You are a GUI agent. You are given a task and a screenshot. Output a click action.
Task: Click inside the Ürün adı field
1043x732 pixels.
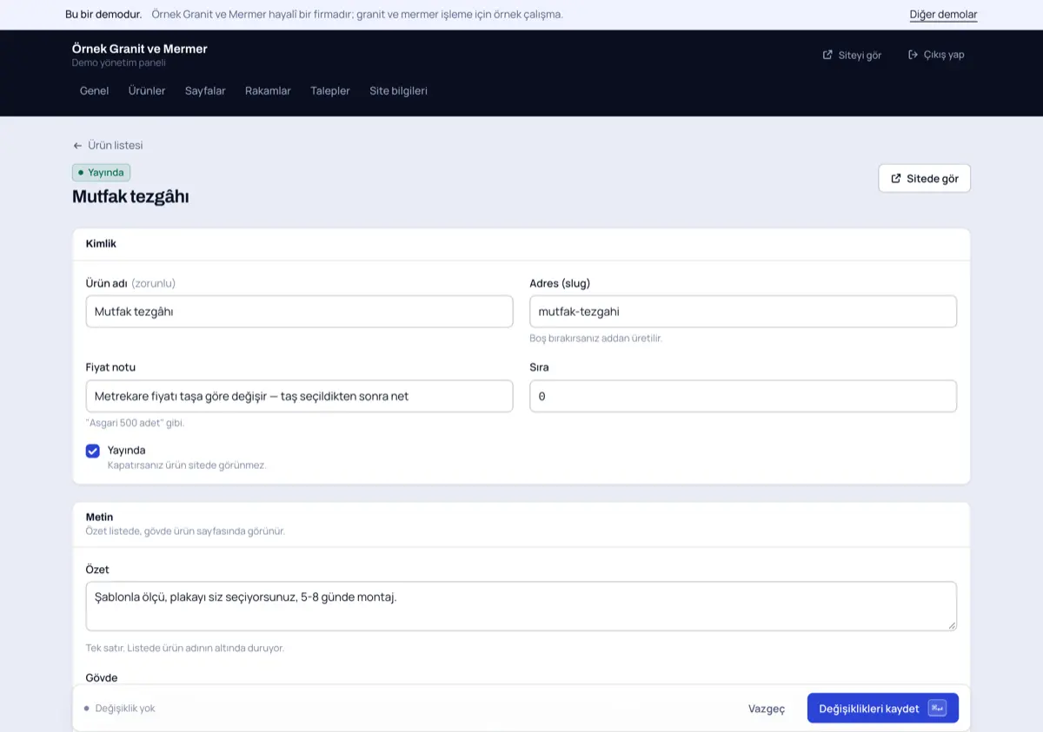click(x=299, y=312)
